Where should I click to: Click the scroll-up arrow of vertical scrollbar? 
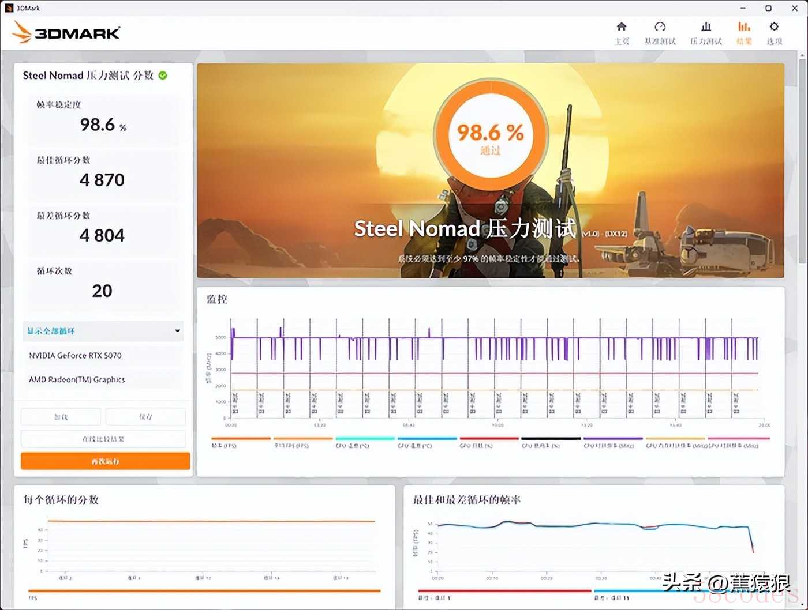pyautogui.click(x=802, y=55)
